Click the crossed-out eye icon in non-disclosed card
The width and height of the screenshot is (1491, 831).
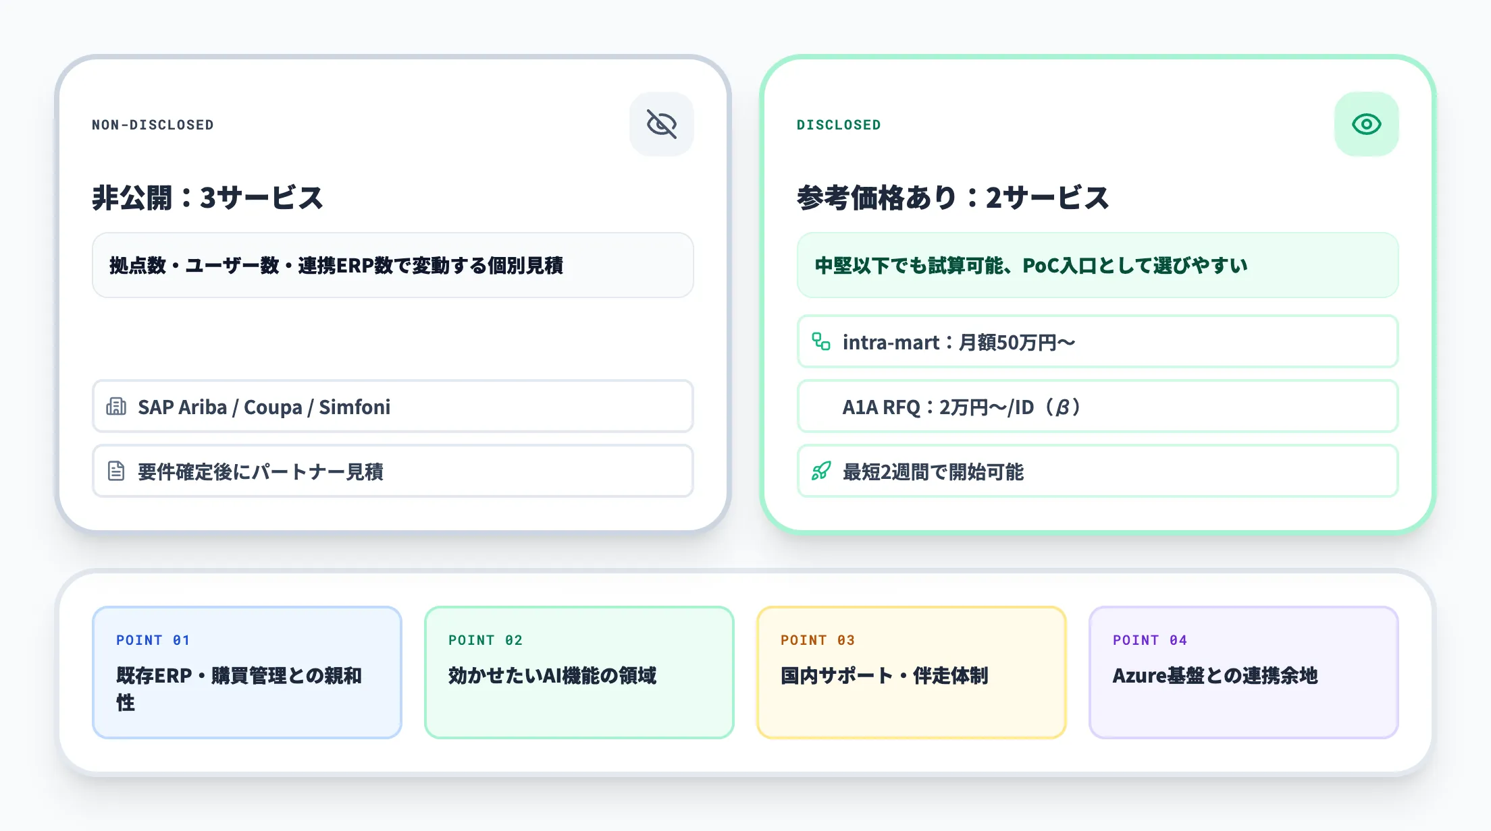[662, 124]
